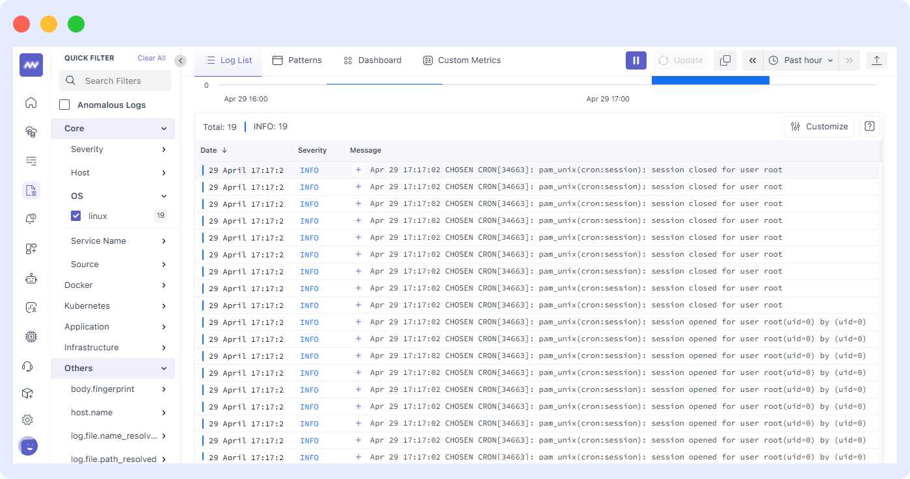Click the 19 badge beside linux
The image size is (910, 479).
pyautogui.click(x=161, y=216)
